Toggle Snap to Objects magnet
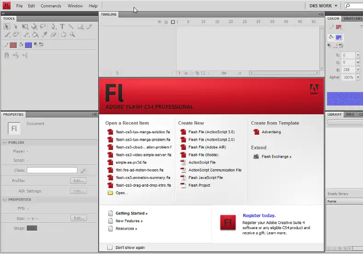The width and height of the screenshot is (363, 254). tap(7, 55)
